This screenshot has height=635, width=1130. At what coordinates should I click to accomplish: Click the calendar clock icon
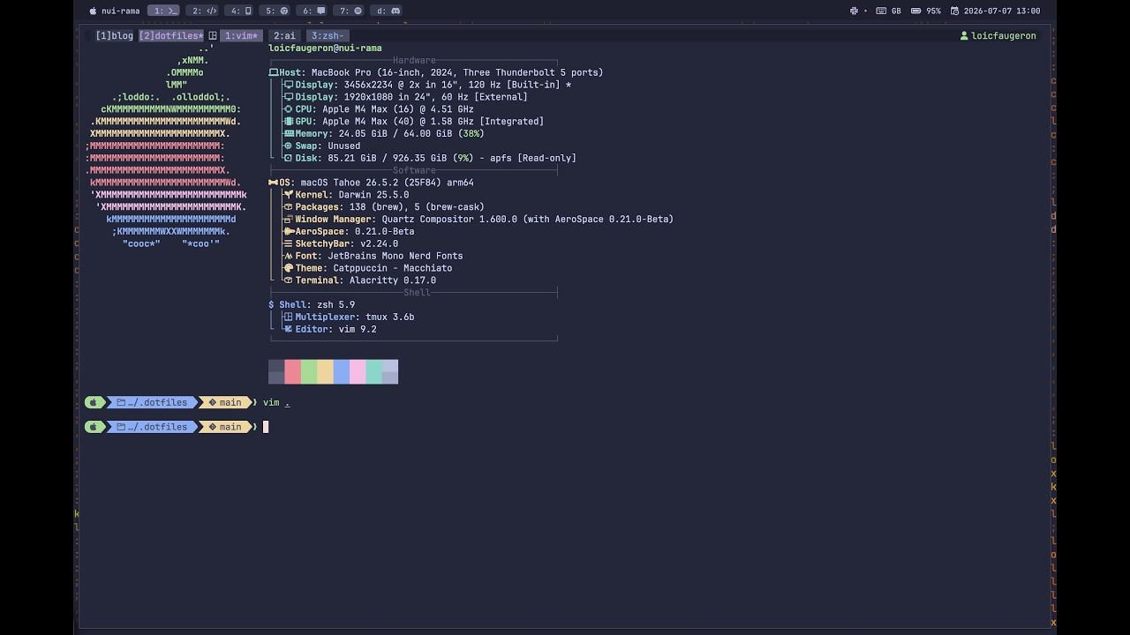954,11
